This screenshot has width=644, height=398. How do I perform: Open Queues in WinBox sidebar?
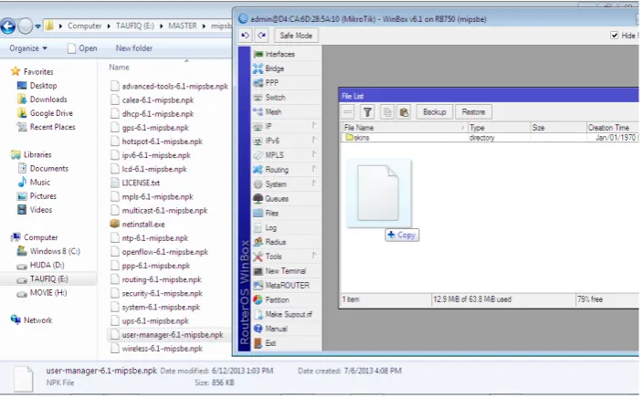[x=277, y=199]
